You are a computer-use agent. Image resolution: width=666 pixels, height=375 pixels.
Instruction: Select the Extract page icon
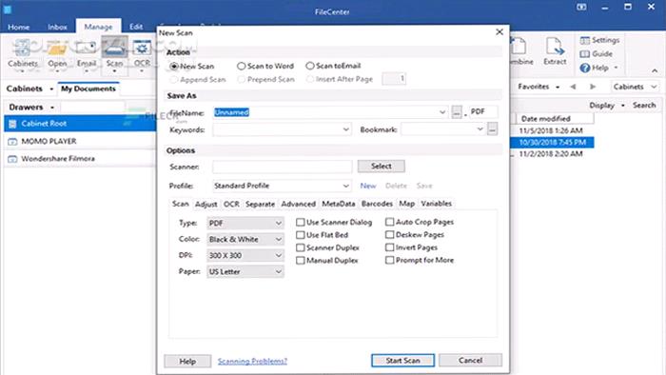click(555, 47)
